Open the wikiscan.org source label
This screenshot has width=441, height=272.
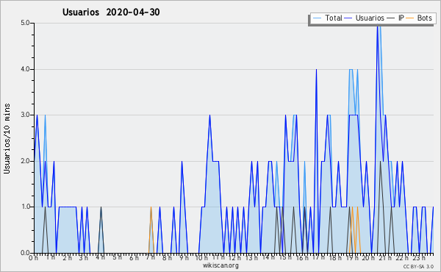click(220, 265)
